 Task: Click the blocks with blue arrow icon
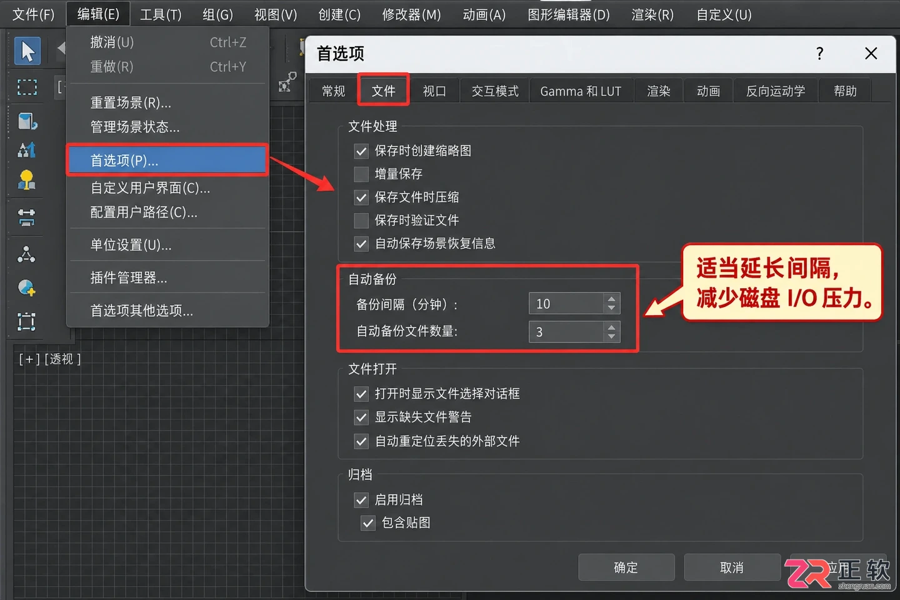point(27,150)
